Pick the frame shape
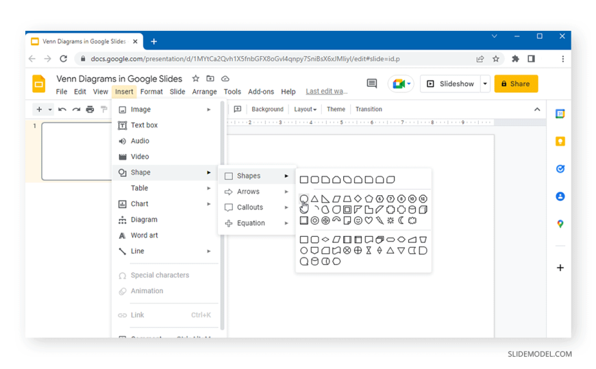The width and height of the screenshot is (596, 369). (x=347, y=209)
